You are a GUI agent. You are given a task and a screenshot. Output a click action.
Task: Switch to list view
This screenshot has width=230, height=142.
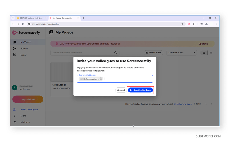211,53
